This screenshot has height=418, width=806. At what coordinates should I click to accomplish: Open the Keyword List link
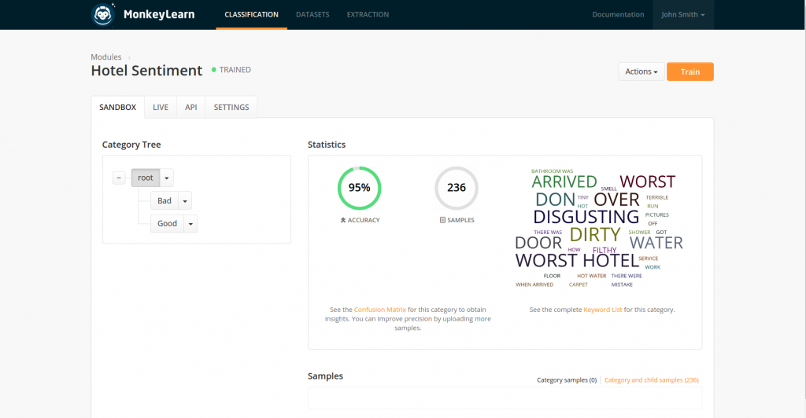coord(602,310)
